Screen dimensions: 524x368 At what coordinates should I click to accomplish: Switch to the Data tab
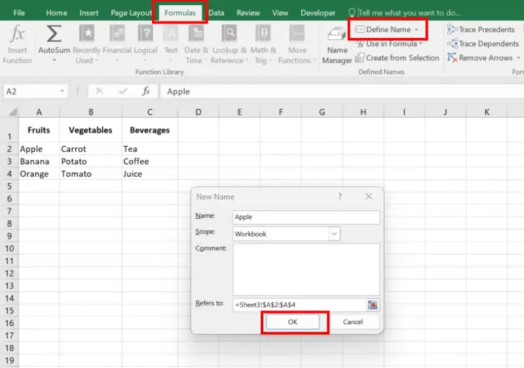click(x=216, y=12)
